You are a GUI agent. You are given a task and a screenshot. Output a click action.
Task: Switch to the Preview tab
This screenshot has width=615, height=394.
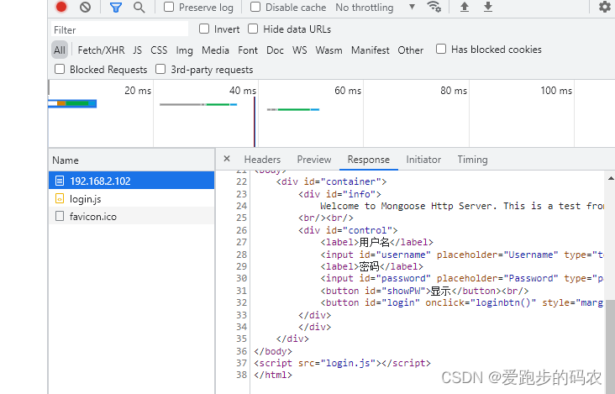[x=314, y=160]
